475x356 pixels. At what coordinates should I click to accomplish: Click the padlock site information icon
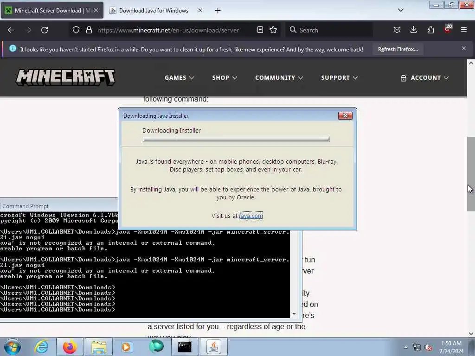89,30
